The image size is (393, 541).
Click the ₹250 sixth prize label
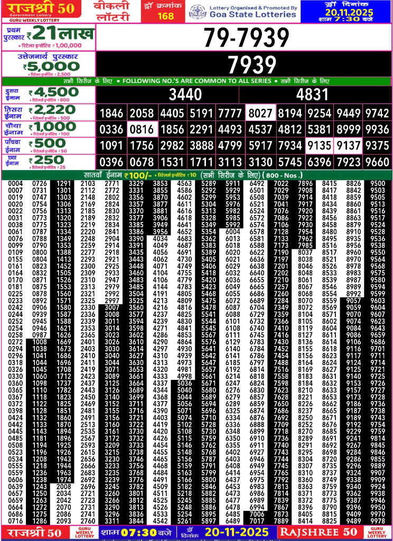coord(46,160)
